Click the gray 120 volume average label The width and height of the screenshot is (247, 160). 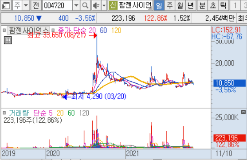point(84,113)
